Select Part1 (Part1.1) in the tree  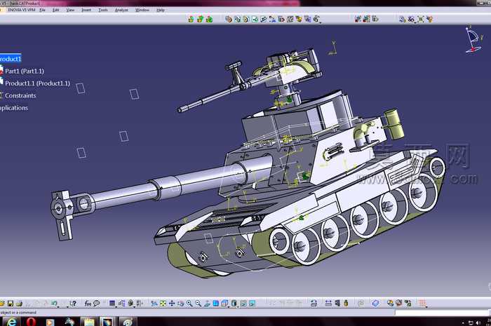[x=25, y=71]
